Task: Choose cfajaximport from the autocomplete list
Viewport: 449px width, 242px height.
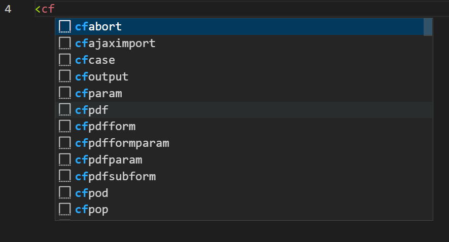Action: (x=115, y=44)
